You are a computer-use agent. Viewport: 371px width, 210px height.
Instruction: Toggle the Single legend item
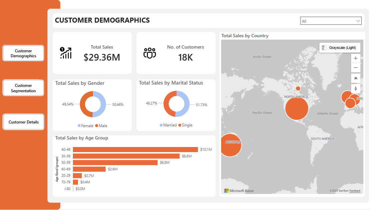click(185, 125)
